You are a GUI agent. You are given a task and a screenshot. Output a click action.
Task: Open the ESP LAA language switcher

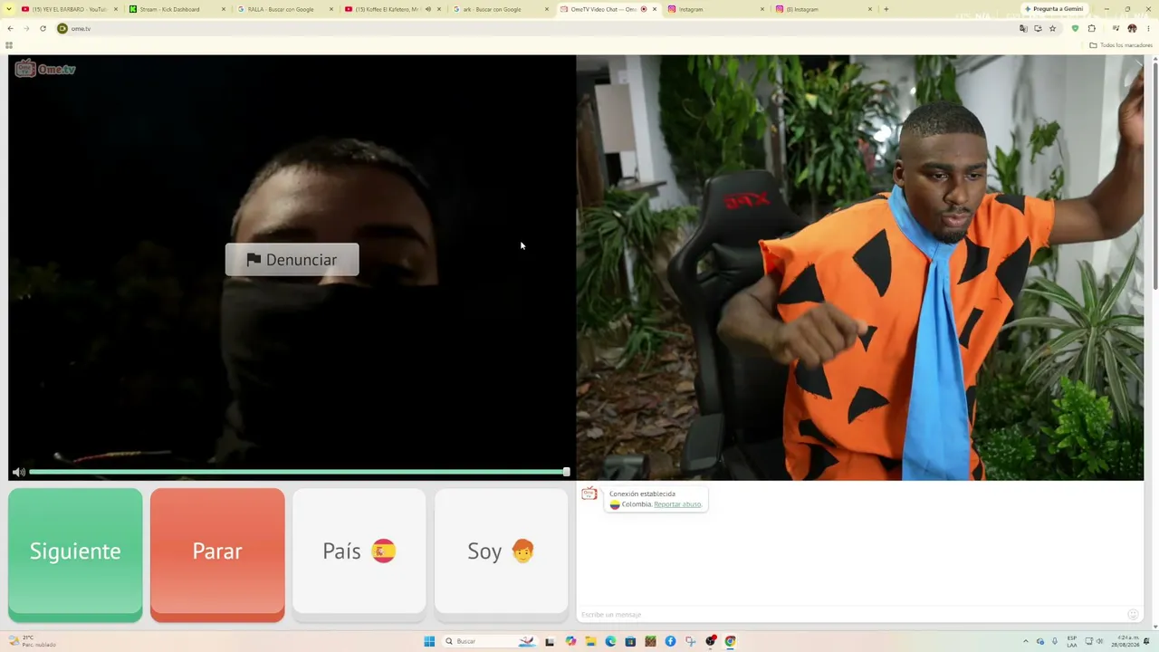pos(1072,641)
